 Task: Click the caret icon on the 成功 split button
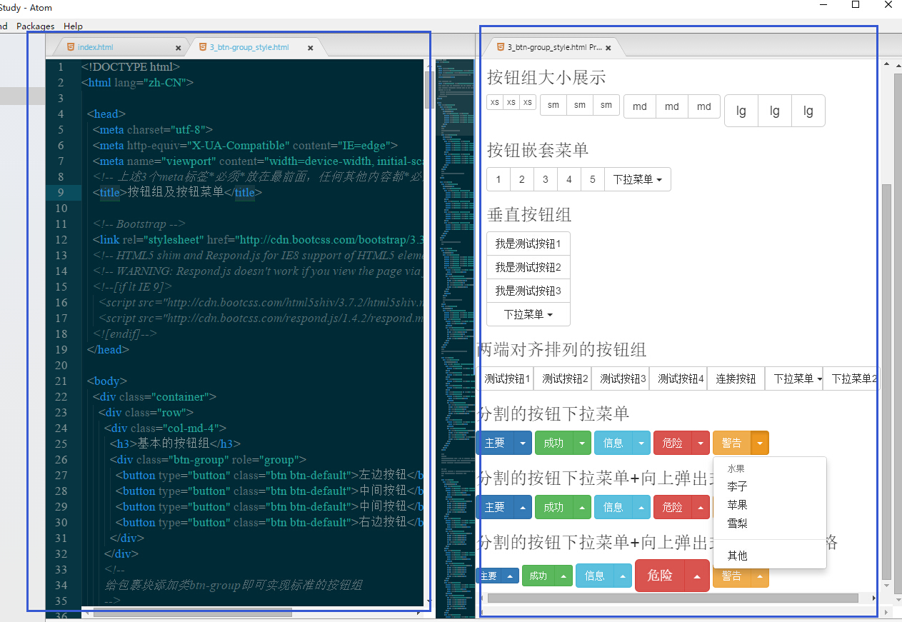click(582, 443)
